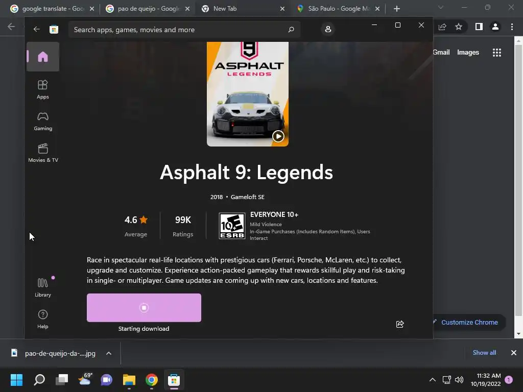The width and height of the screenshot is (523, 392).
Task: Click Show all downloads
Action: tap(484, 353)
